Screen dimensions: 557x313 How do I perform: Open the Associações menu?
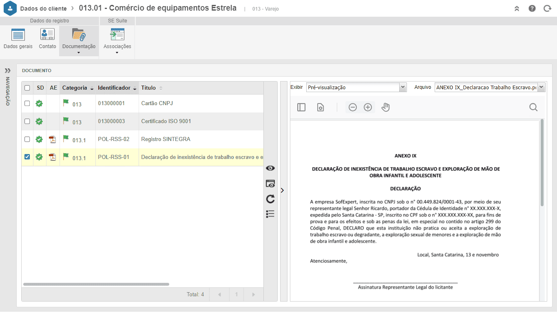pyautogui.click(x=117, y=41)
